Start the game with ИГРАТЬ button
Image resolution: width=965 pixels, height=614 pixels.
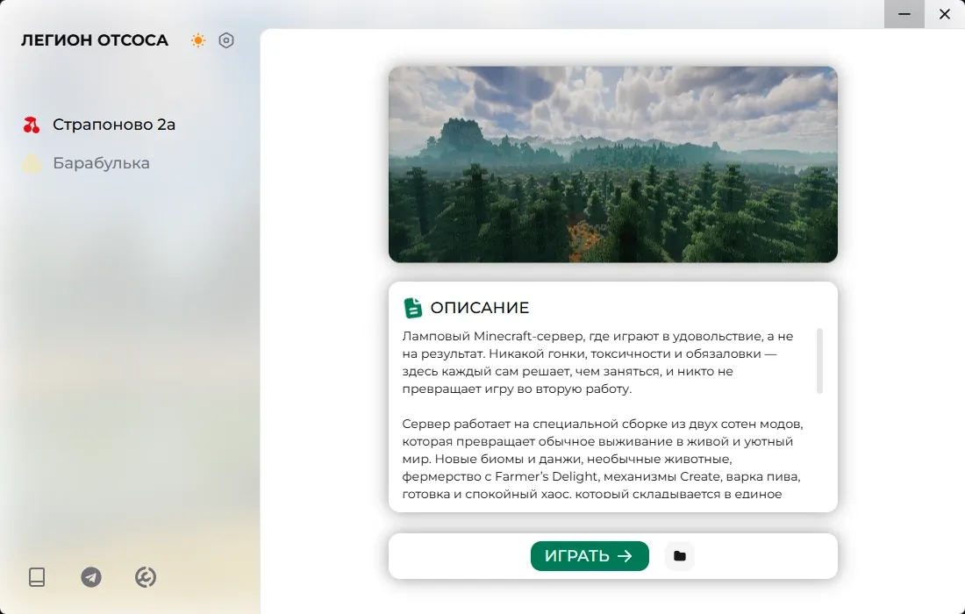[x=590, y=556]
